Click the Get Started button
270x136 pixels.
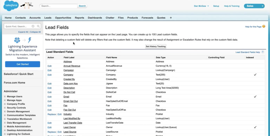(22, 64)
